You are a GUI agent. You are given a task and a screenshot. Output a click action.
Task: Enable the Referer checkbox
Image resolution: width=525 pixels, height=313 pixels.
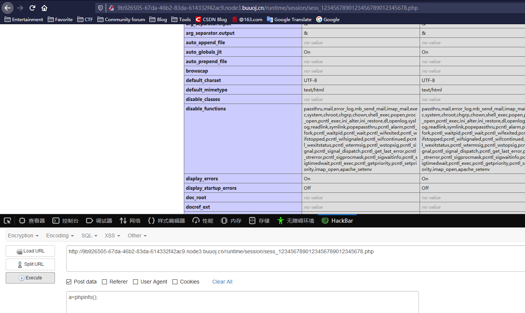(x=104, y=282)
